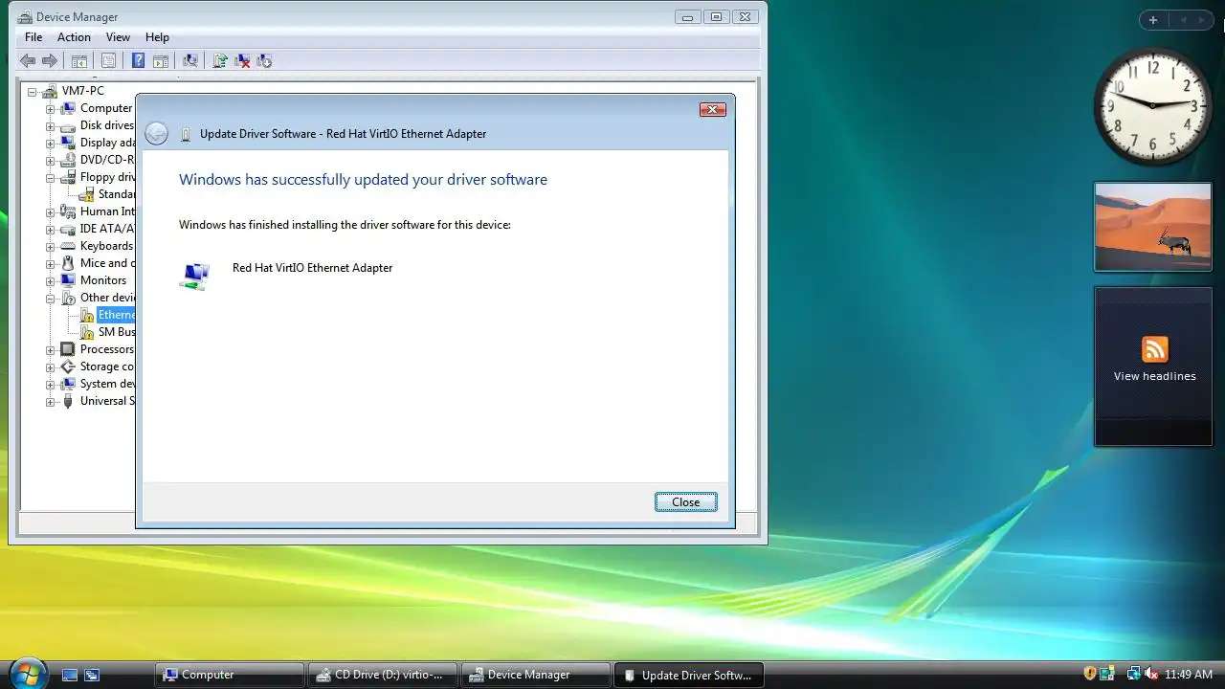Expand the Keyboards node
This screenshot has height=689, width=1225.
(x=50, y=247)
